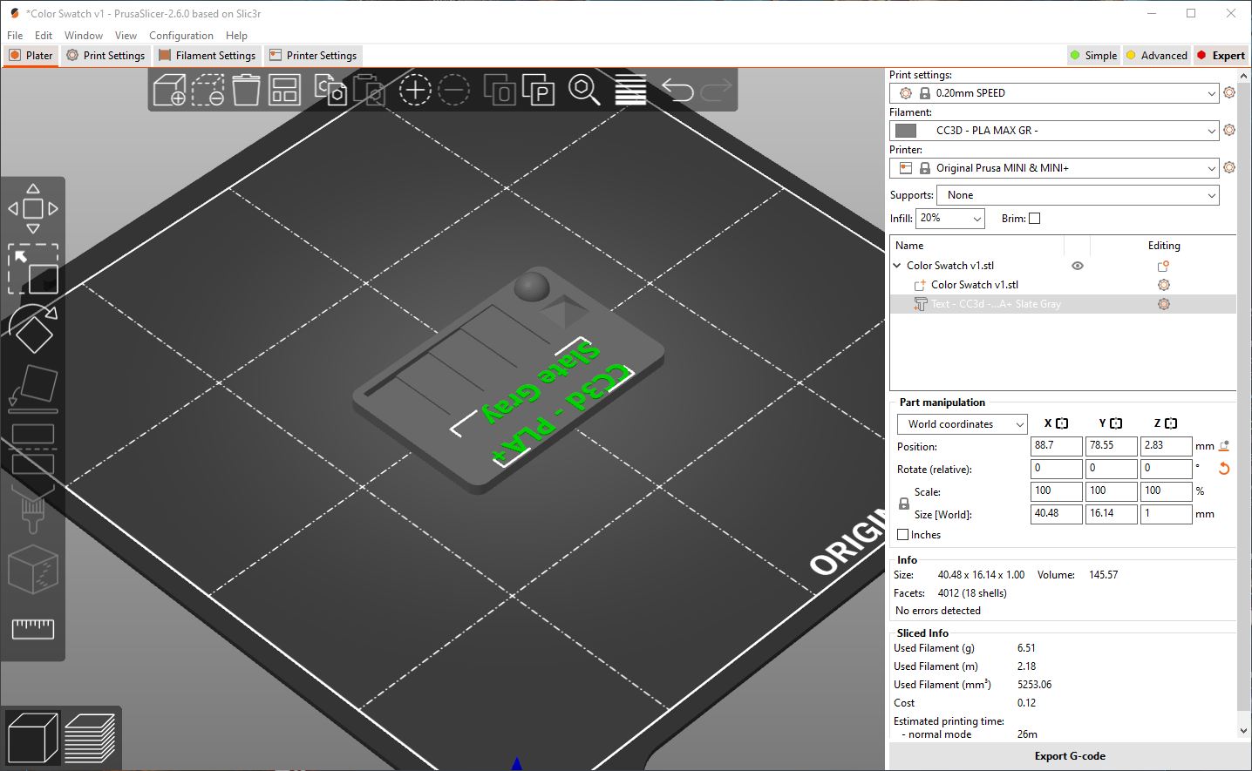This screenshot has width=1252, height=771.
Task: Click edit icon for Color Swatch object
Action: (x=1163, y=266)
